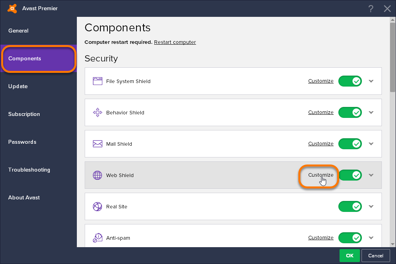Click the vertical scrollbar thumb
Screen dimensions: 396x264
click(392, 57)
